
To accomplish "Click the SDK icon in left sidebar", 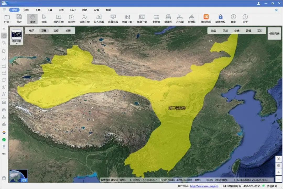I will coord(4,154).
